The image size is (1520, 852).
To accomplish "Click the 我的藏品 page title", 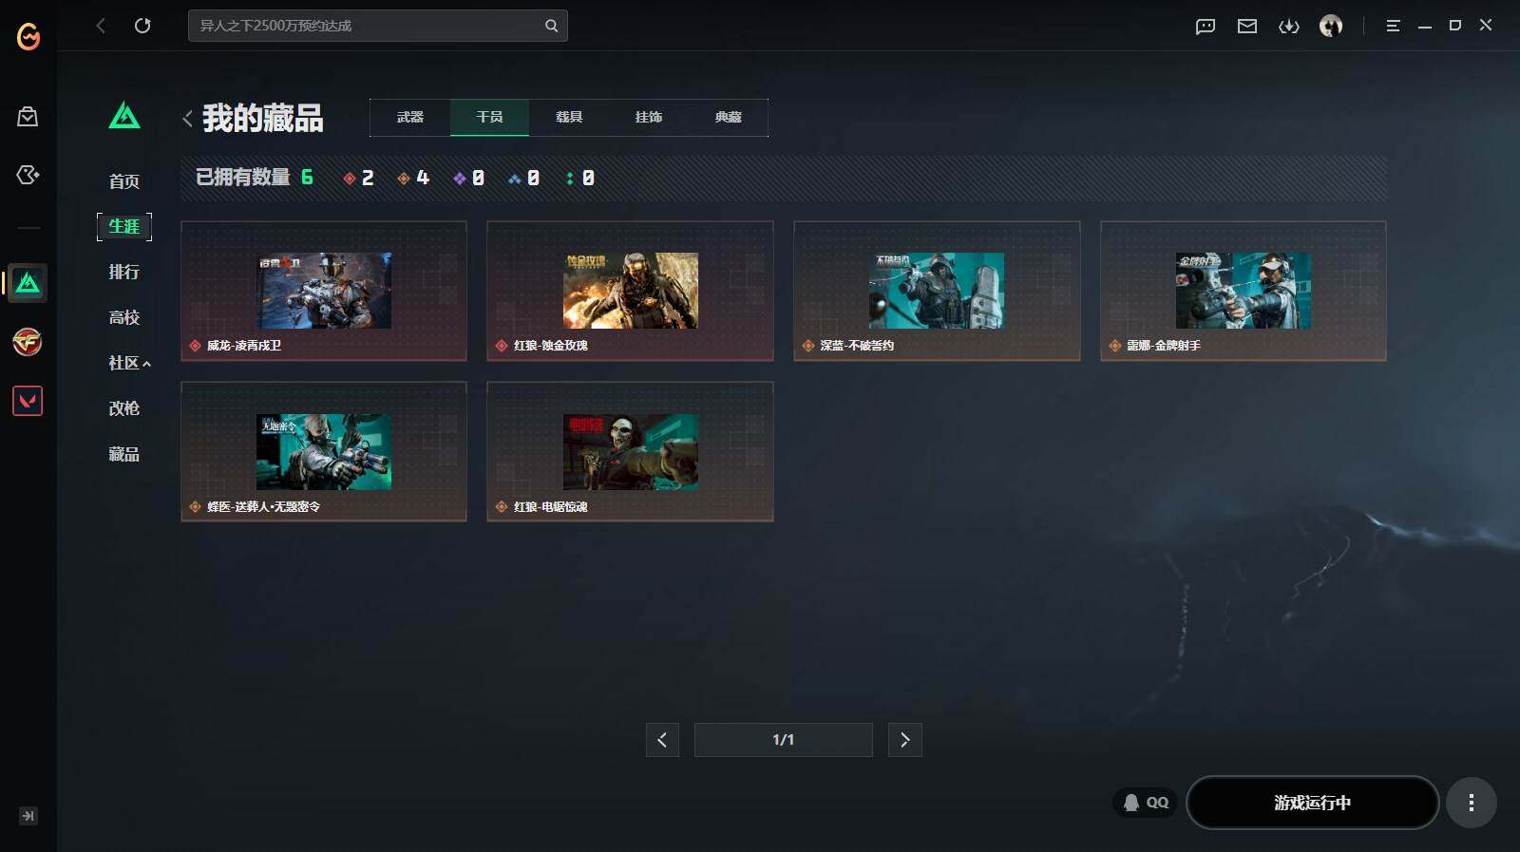I will 262,119.
